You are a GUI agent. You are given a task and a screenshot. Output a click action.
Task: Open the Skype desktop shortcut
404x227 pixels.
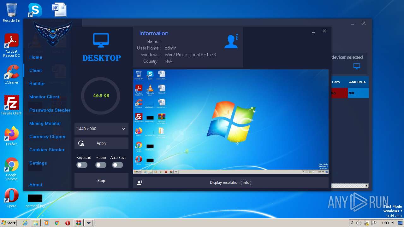point(35,10)
